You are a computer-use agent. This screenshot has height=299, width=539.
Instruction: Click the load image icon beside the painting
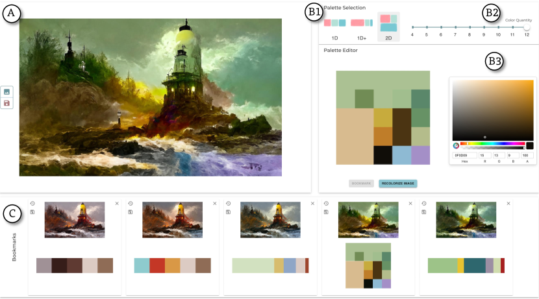tap(6, 91)
